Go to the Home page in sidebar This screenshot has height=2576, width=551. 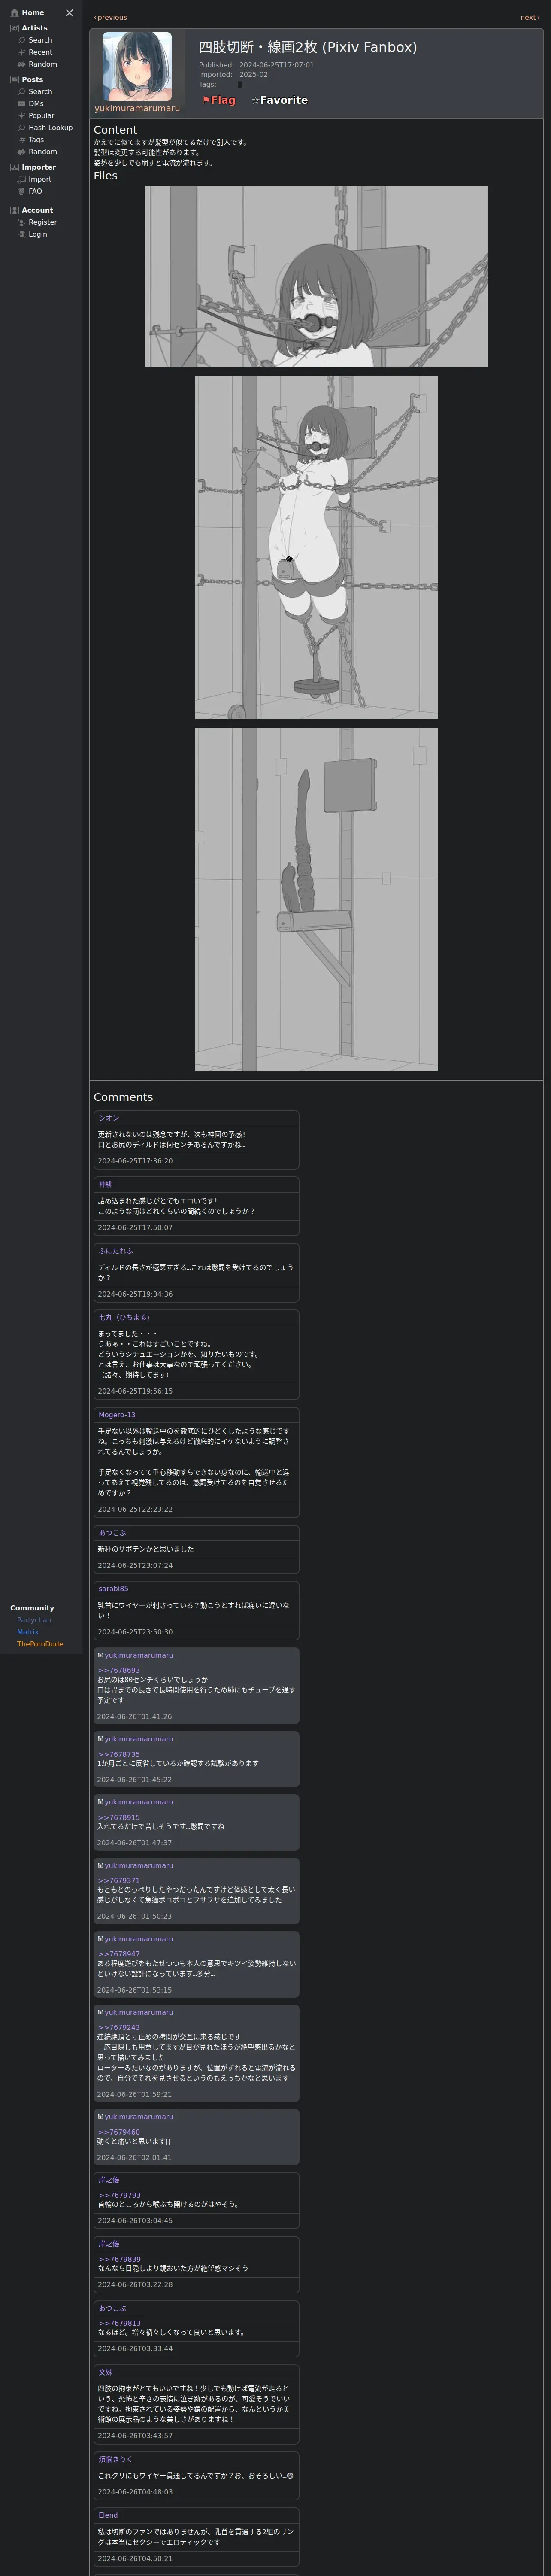click(x=27, y=13)
